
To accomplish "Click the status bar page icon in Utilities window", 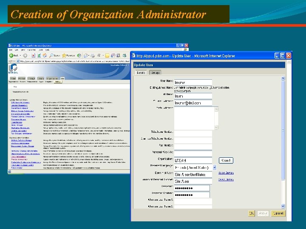I will pyautogui.click(x=9, y=172).
